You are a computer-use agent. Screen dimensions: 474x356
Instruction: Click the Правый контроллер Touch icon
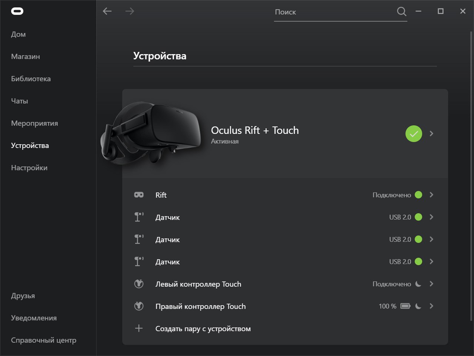click(x=139, y=306)
